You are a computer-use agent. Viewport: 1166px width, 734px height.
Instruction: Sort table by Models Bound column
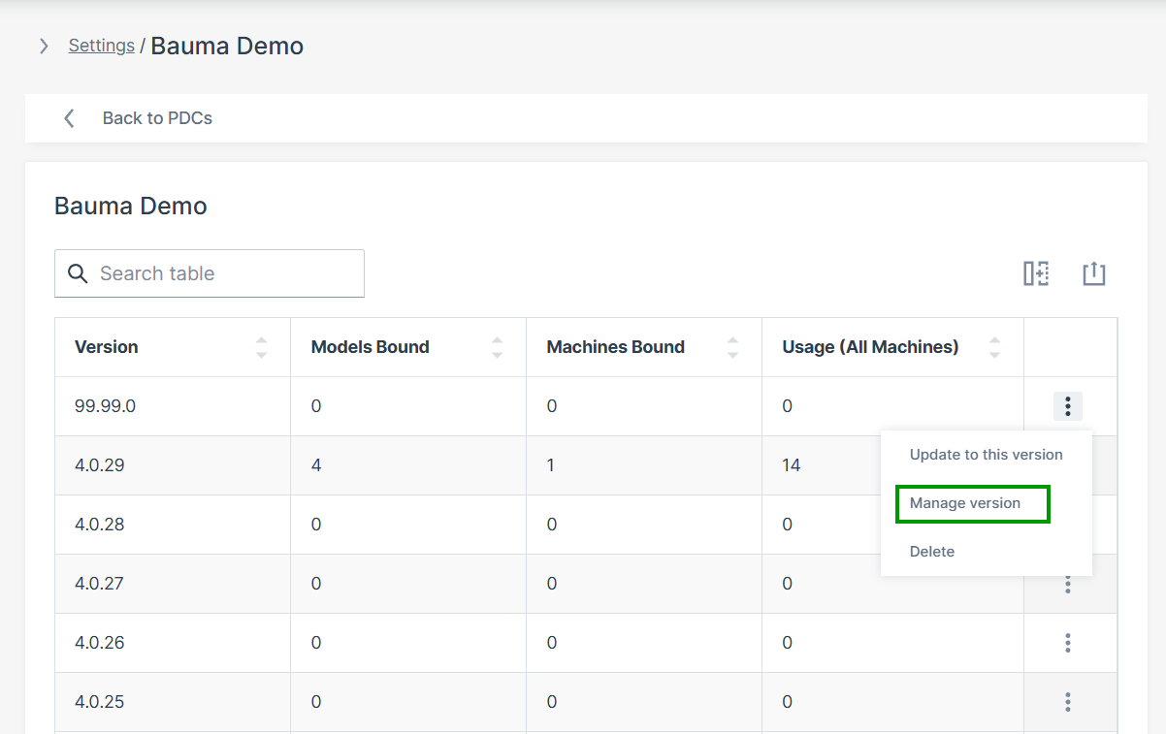[x=497, y=347]
